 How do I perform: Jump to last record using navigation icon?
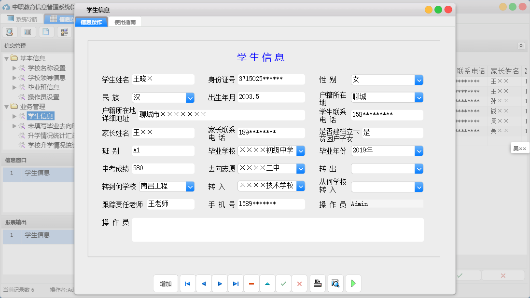coord(236,284)
